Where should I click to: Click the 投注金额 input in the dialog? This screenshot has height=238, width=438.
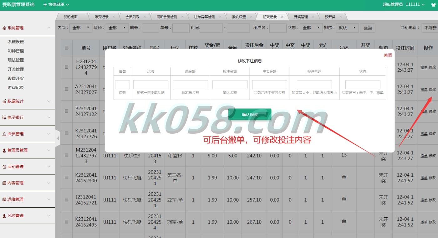230,85
